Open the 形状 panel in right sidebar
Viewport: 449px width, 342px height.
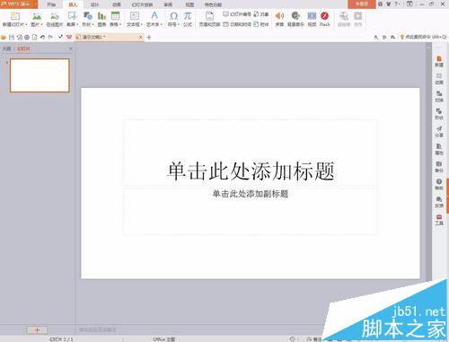coord(439,114)
